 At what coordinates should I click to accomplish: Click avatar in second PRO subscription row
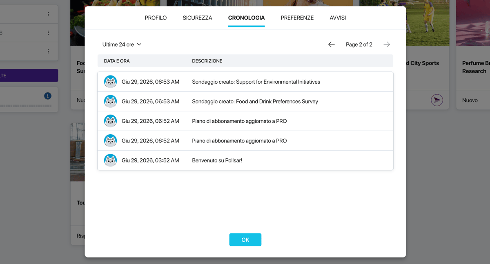pyautogui.click(x=110, y=140)
